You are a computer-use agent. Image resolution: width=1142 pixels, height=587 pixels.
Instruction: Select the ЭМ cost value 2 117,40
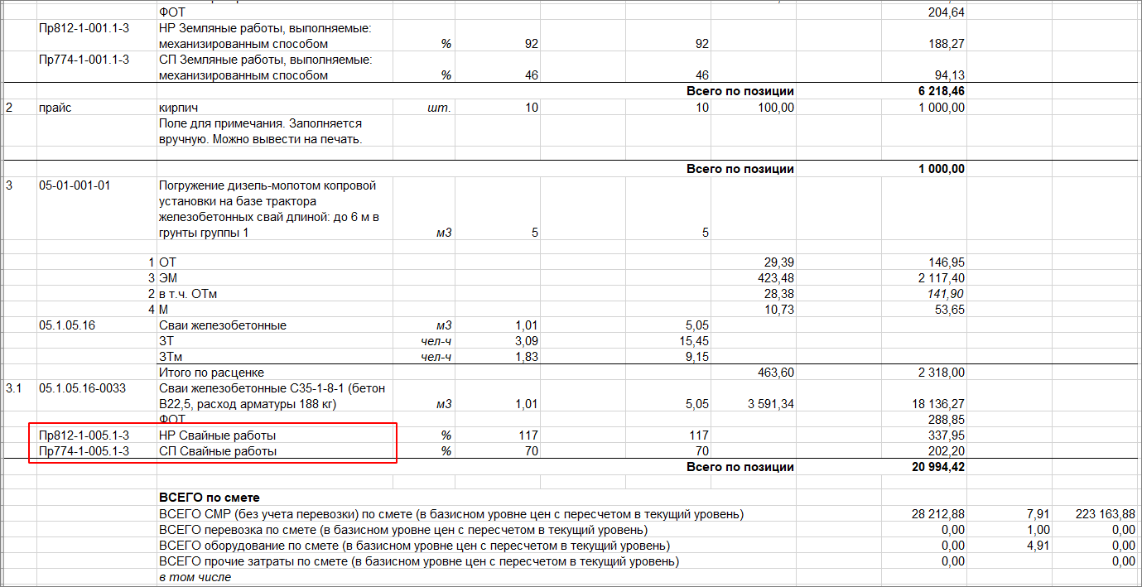936,278
